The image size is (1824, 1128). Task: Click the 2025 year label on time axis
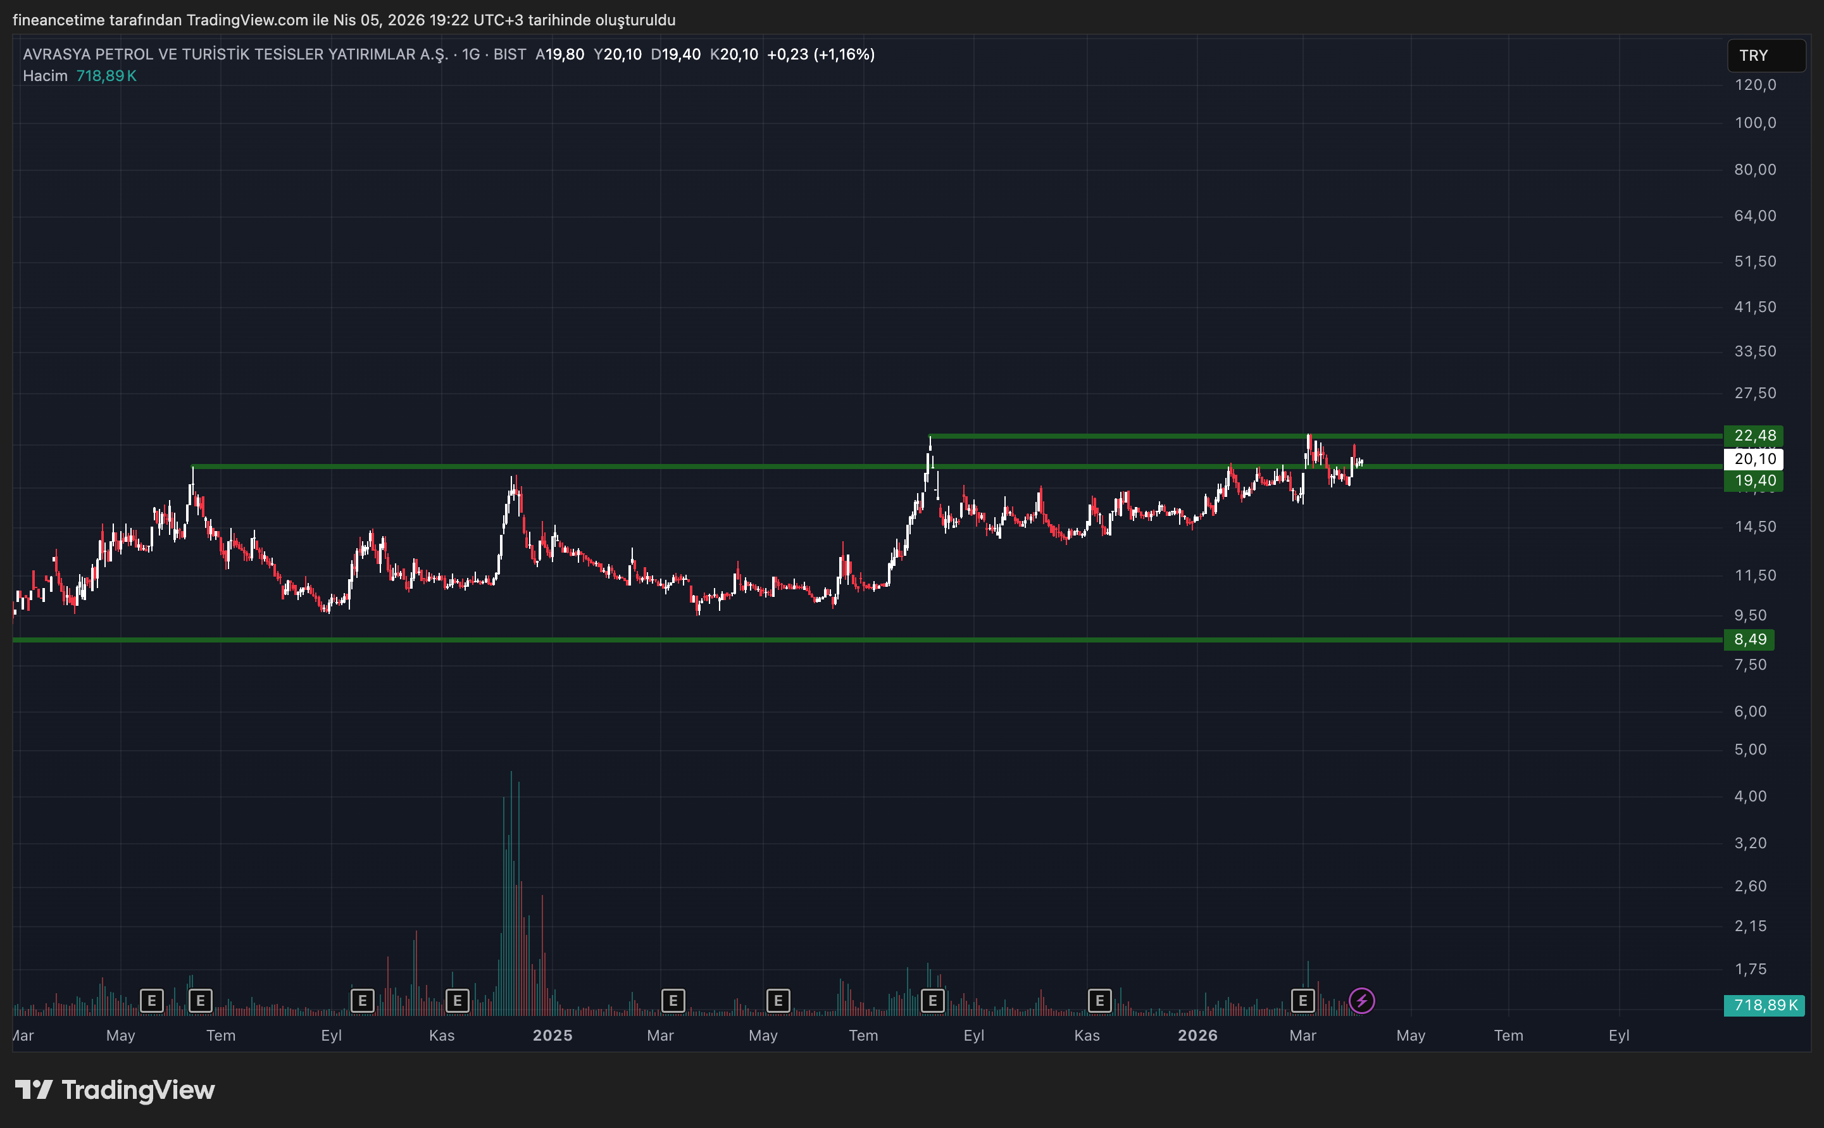(x=552, y=1036)
